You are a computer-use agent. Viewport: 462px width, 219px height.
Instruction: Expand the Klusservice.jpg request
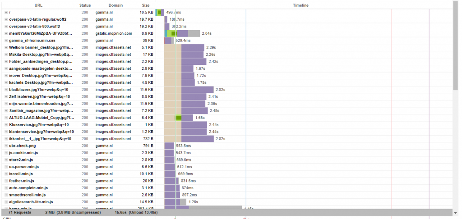[6, 125]
